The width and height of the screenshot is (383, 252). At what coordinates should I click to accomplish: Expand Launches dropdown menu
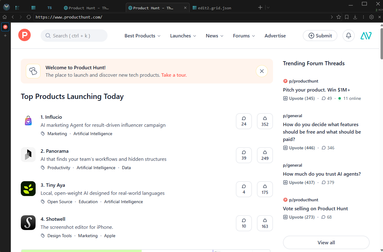click(183, 36)
